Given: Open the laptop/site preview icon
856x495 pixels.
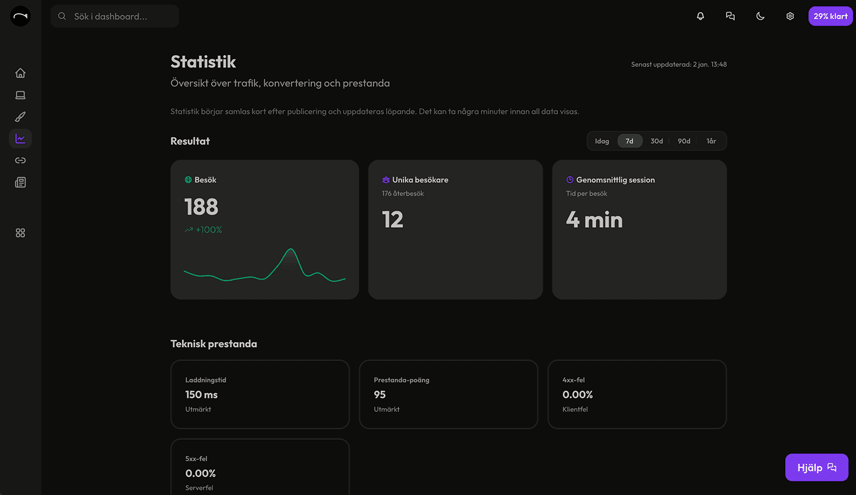Looking at the screenshot, I should click(20, 94).
